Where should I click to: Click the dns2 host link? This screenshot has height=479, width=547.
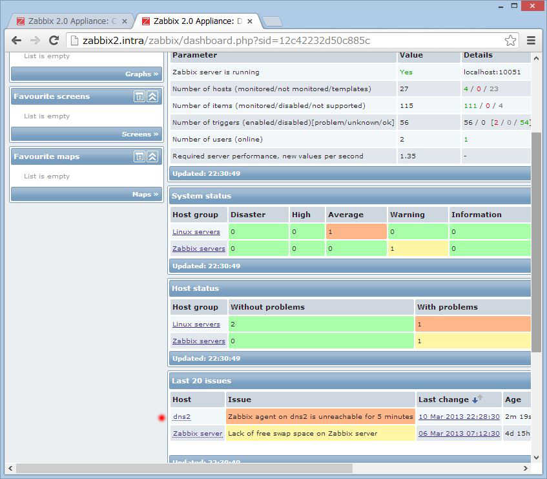pos(181,416)
